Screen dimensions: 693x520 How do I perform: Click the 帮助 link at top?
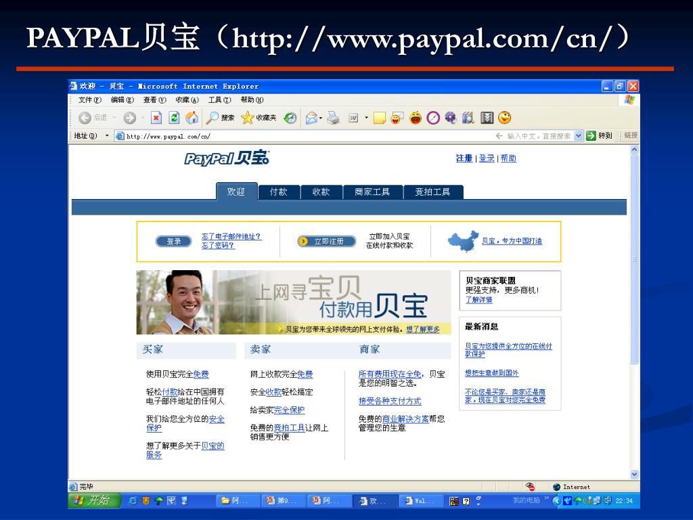click(x=508, y=158)
